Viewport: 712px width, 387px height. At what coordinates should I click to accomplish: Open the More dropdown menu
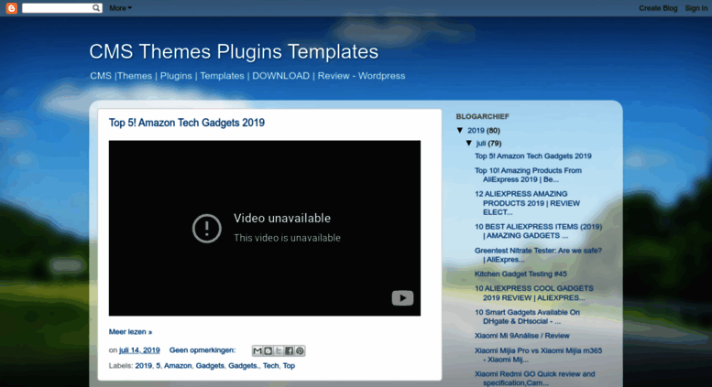[120, 7]
